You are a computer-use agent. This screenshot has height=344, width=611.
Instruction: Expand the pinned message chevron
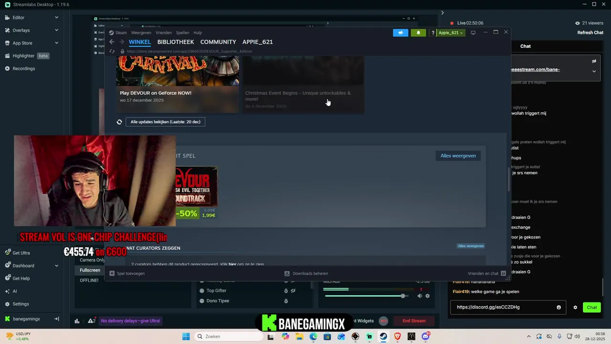594,71
